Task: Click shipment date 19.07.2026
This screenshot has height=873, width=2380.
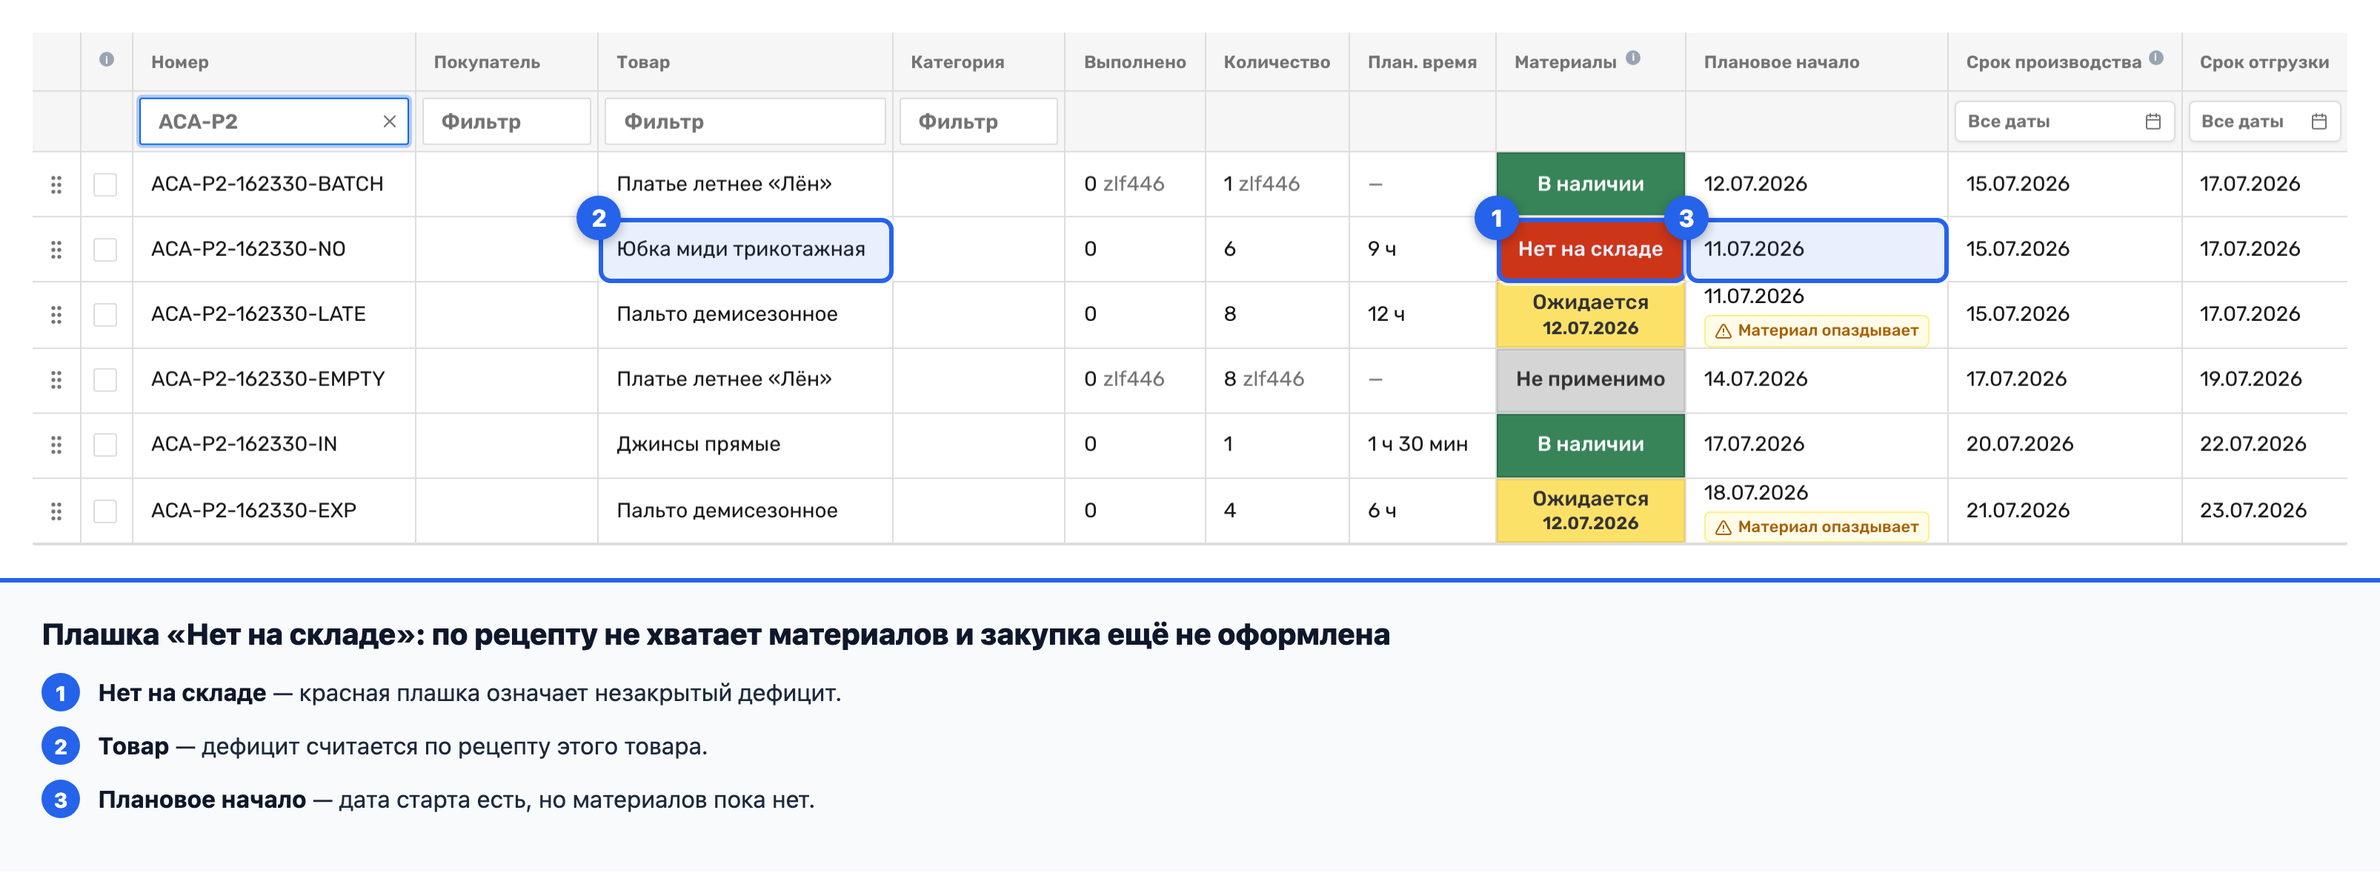Action: pos(2250,379)
